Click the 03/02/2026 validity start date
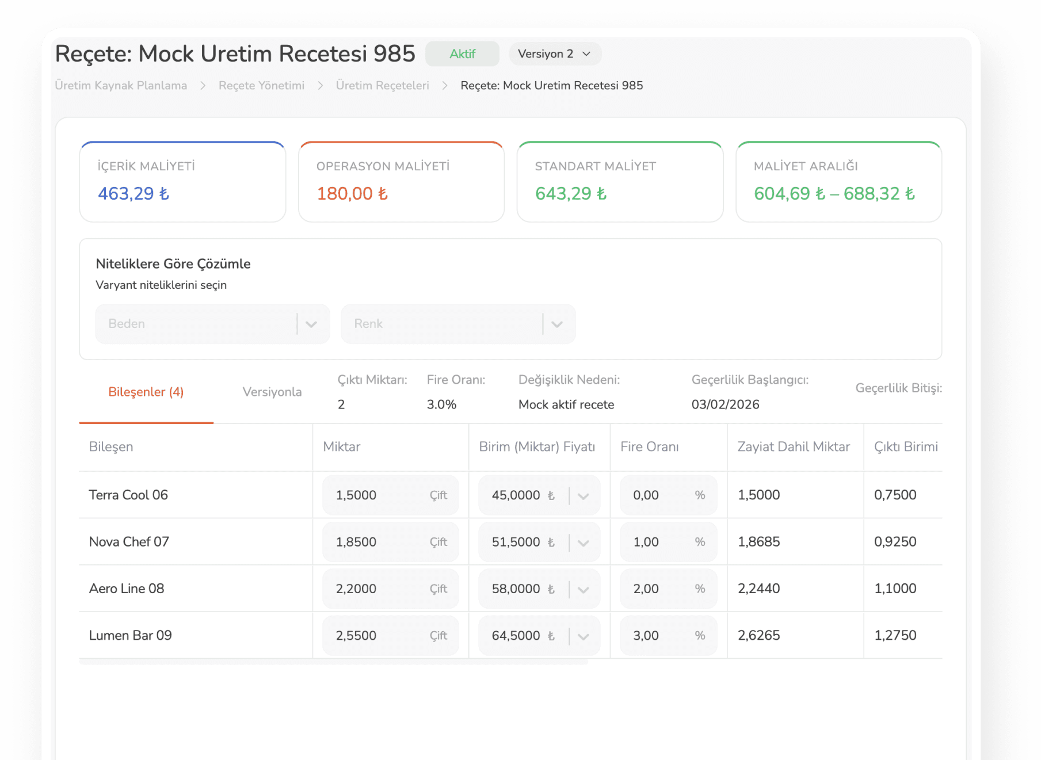The image size is (1041, 760). coord(726,405)
